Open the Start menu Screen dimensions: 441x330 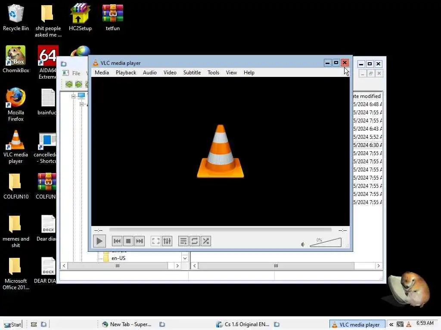pos(12,325)
